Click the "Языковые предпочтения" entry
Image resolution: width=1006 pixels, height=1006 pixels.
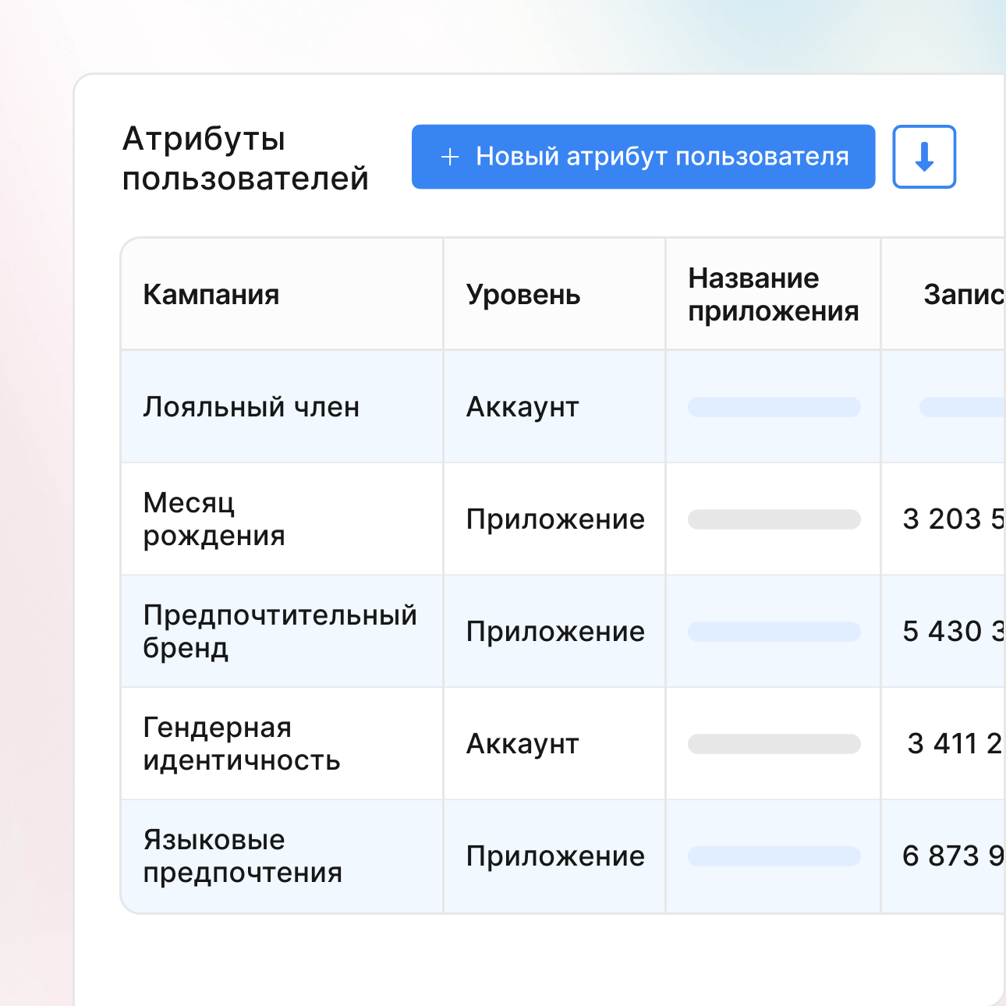[243, 856]
